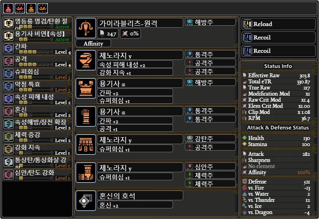
Task: Select the leg armor slot icon
Action: click(x=86, y=173)
